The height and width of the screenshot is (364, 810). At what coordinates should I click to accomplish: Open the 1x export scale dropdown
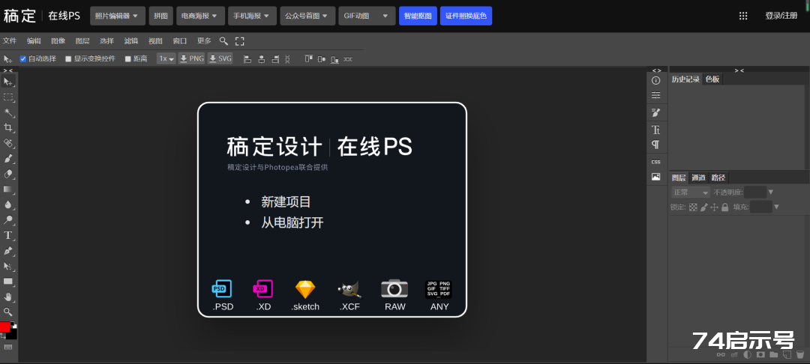tap(166, 58)
